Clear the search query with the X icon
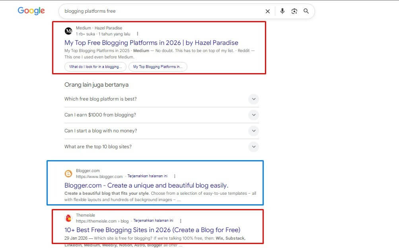 268,11
